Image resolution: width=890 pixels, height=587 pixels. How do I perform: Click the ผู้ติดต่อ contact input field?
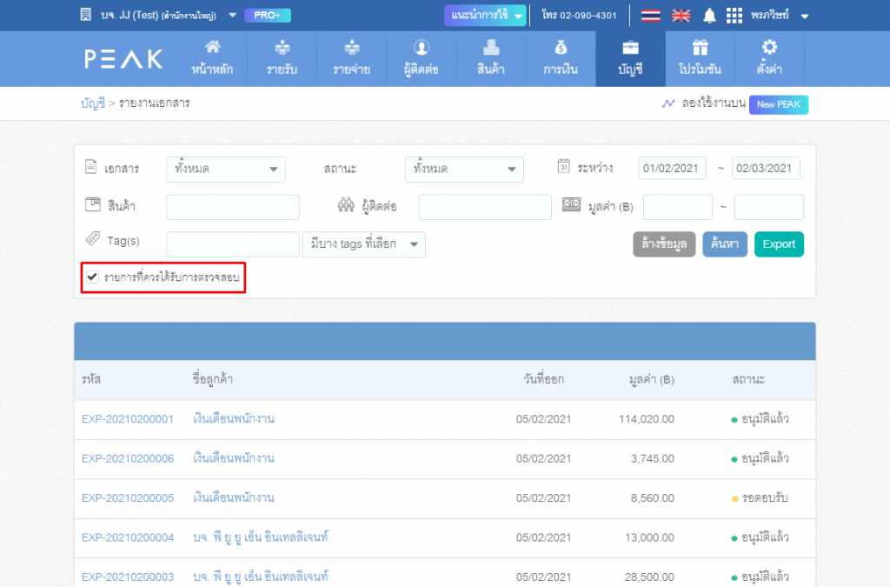(x=485, y=207)
